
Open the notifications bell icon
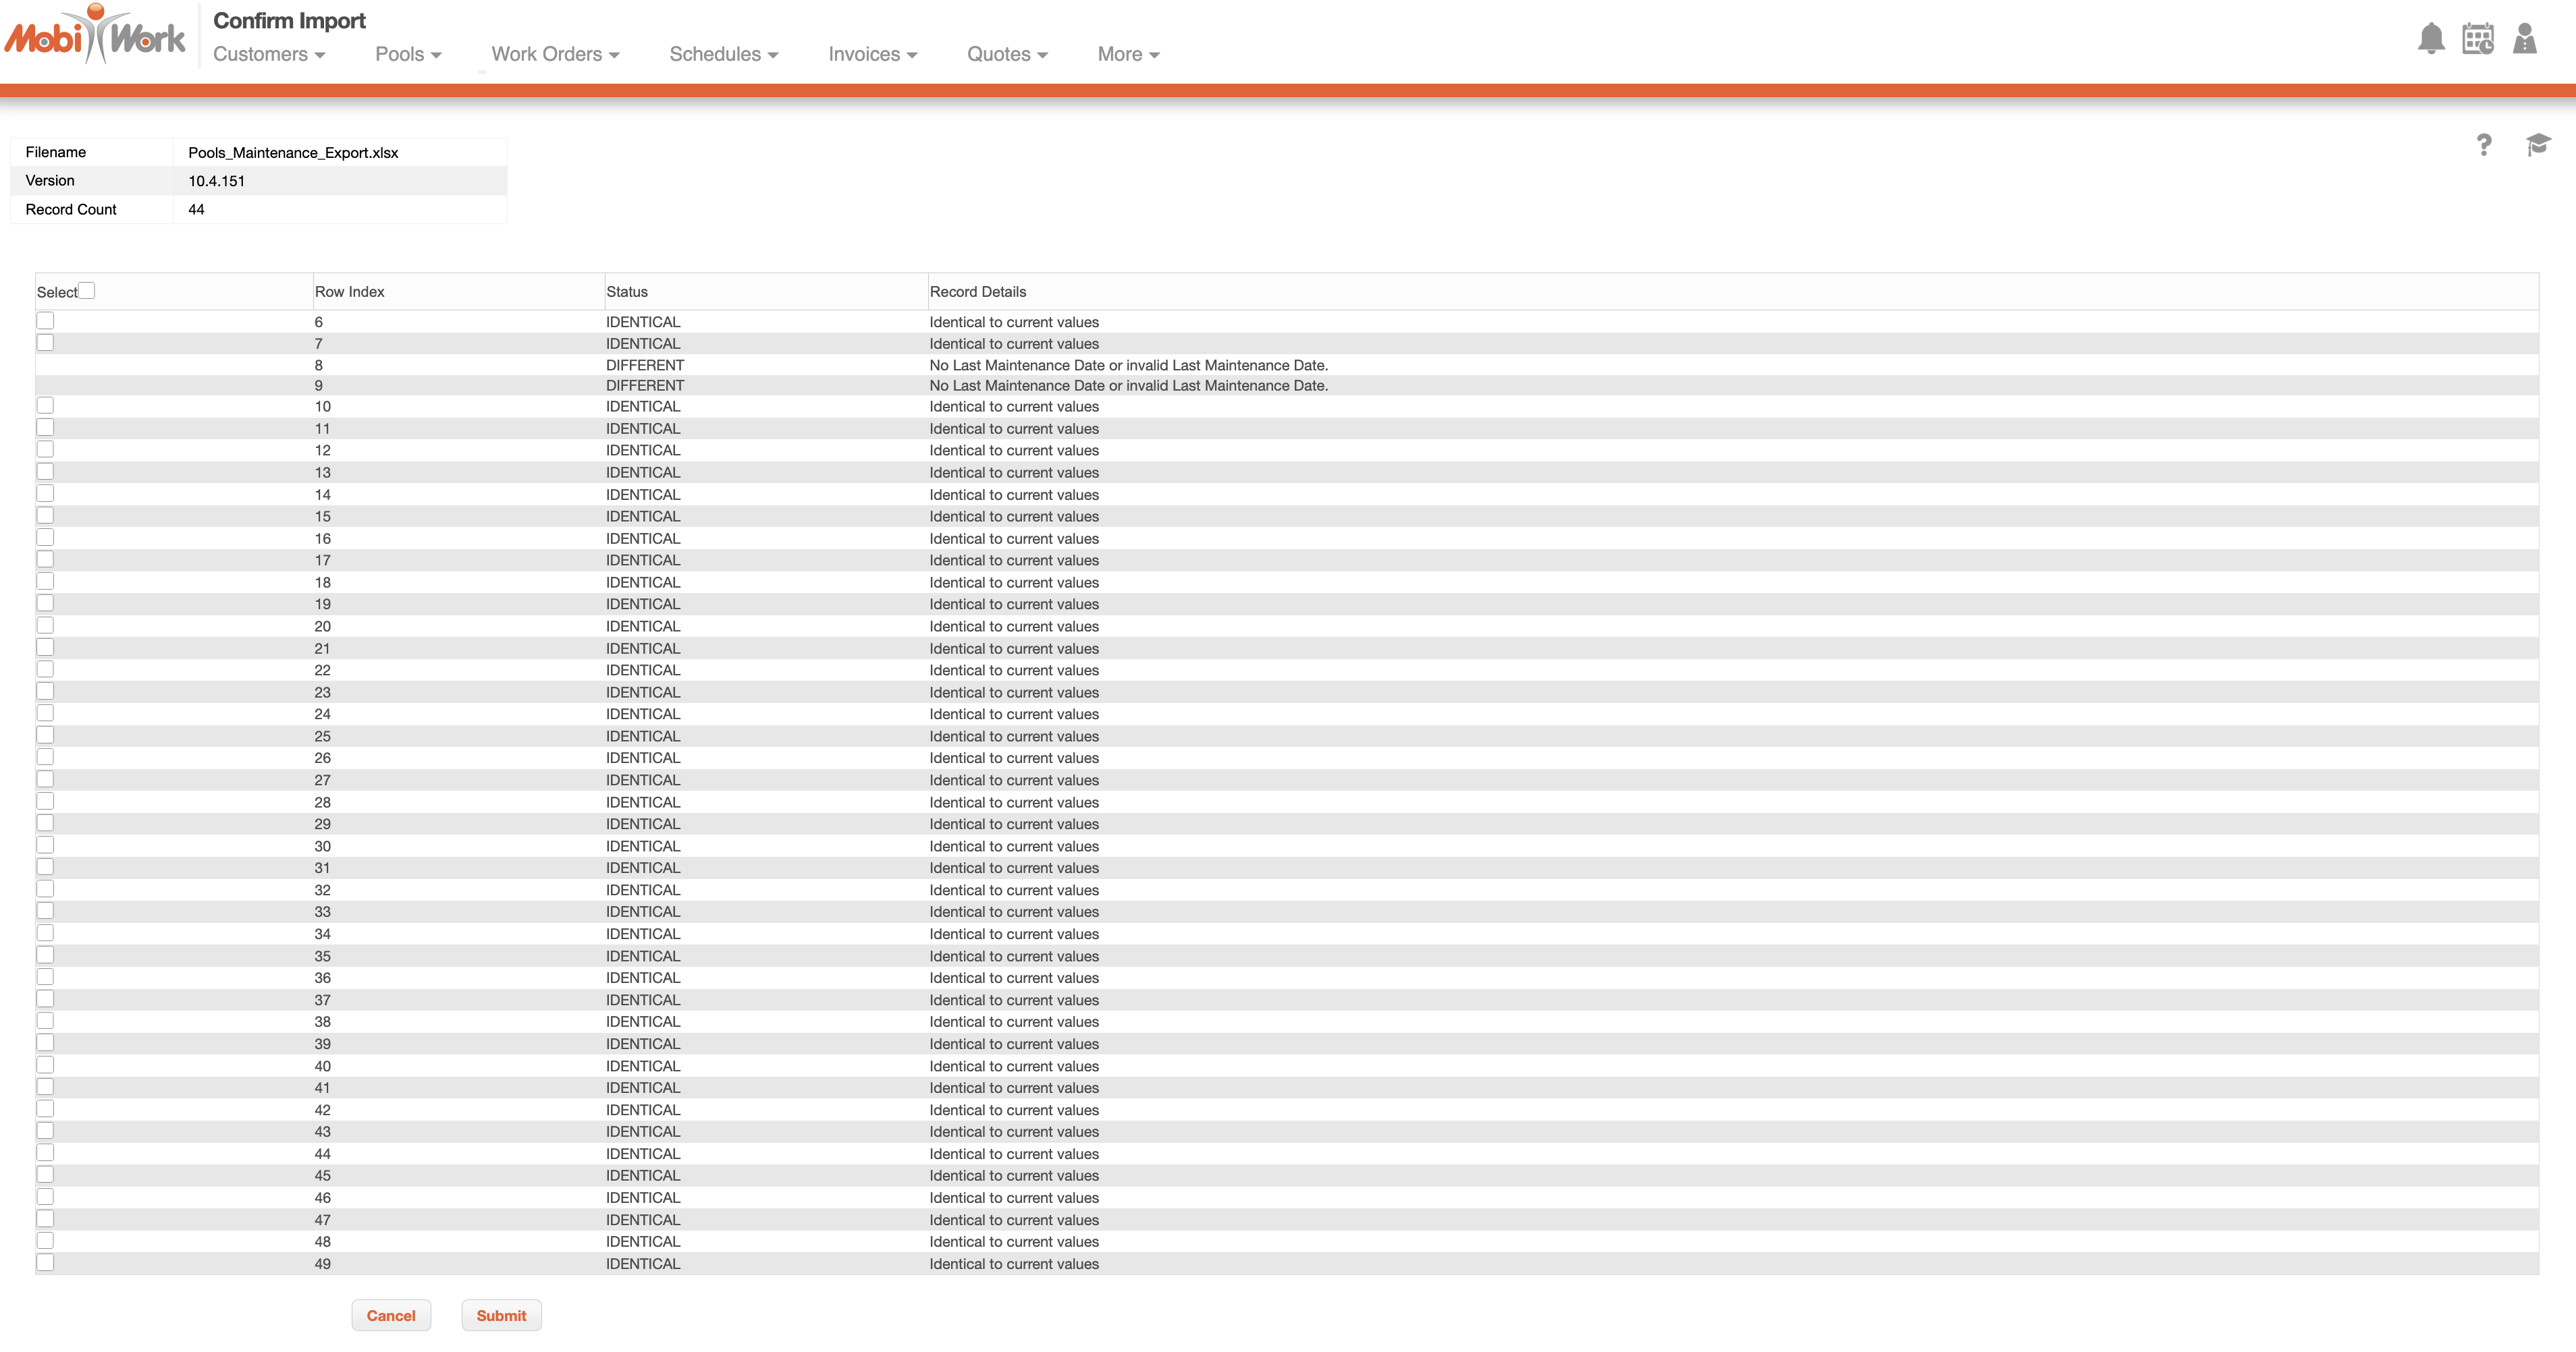2431,39
